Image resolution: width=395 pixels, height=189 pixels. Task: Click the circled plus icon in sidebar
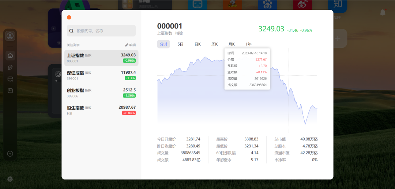coord(10,154)
